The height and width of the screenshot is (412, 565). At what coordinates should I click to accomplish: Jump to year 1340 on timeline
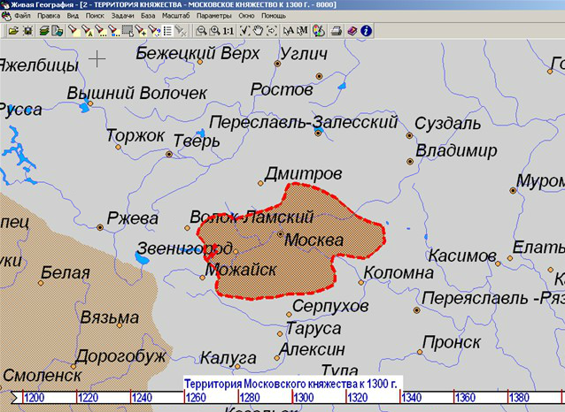[412, 399]
